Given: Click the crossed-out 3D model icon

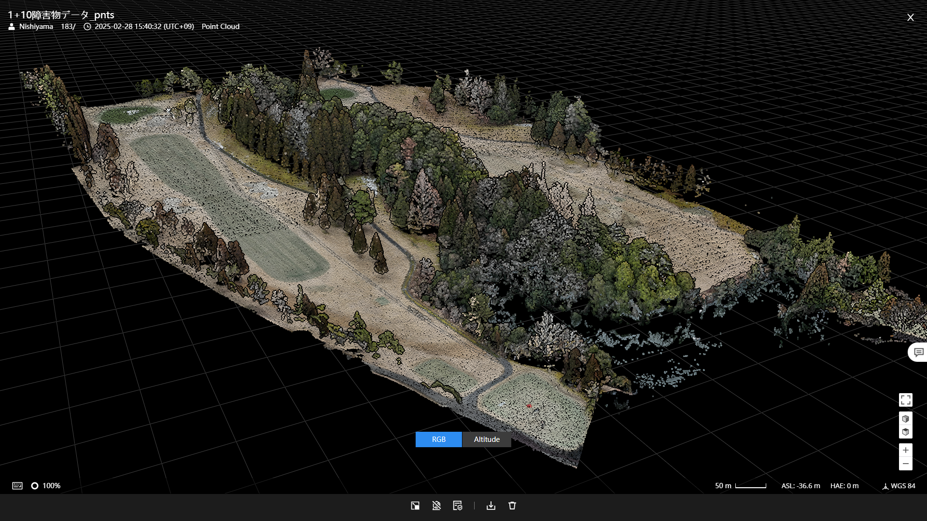Looking at the screenshot, I should pyautogui.click(x=436, y=506).
